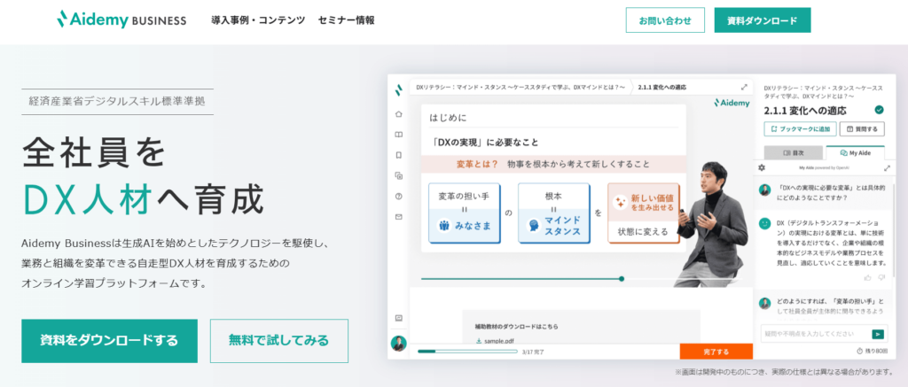Click the Aidemy logo at sidebar top
The width and height of the screenshot is (908, 387).
click(x=398, y=90)
